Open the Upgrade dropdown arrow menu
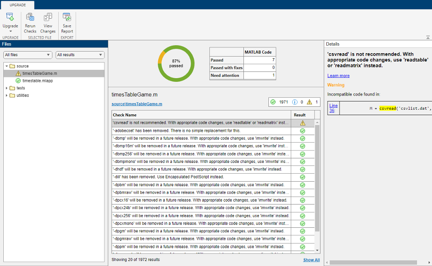This screenshot has height=266, width=432. click(10, 31)
